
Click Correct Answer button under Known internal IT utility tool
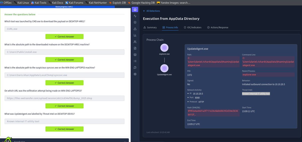click(64, 129)
